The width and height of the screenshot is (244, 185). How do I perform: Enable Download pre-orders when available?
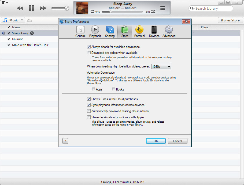tap(89, 53)
